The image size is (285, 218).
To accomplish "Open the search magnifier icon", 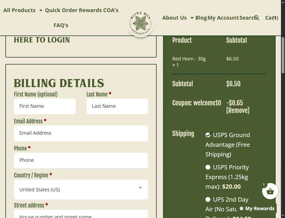I will pyautogui.click(x=257, y=18).
